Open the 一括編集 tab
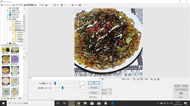 coord(39,5)
